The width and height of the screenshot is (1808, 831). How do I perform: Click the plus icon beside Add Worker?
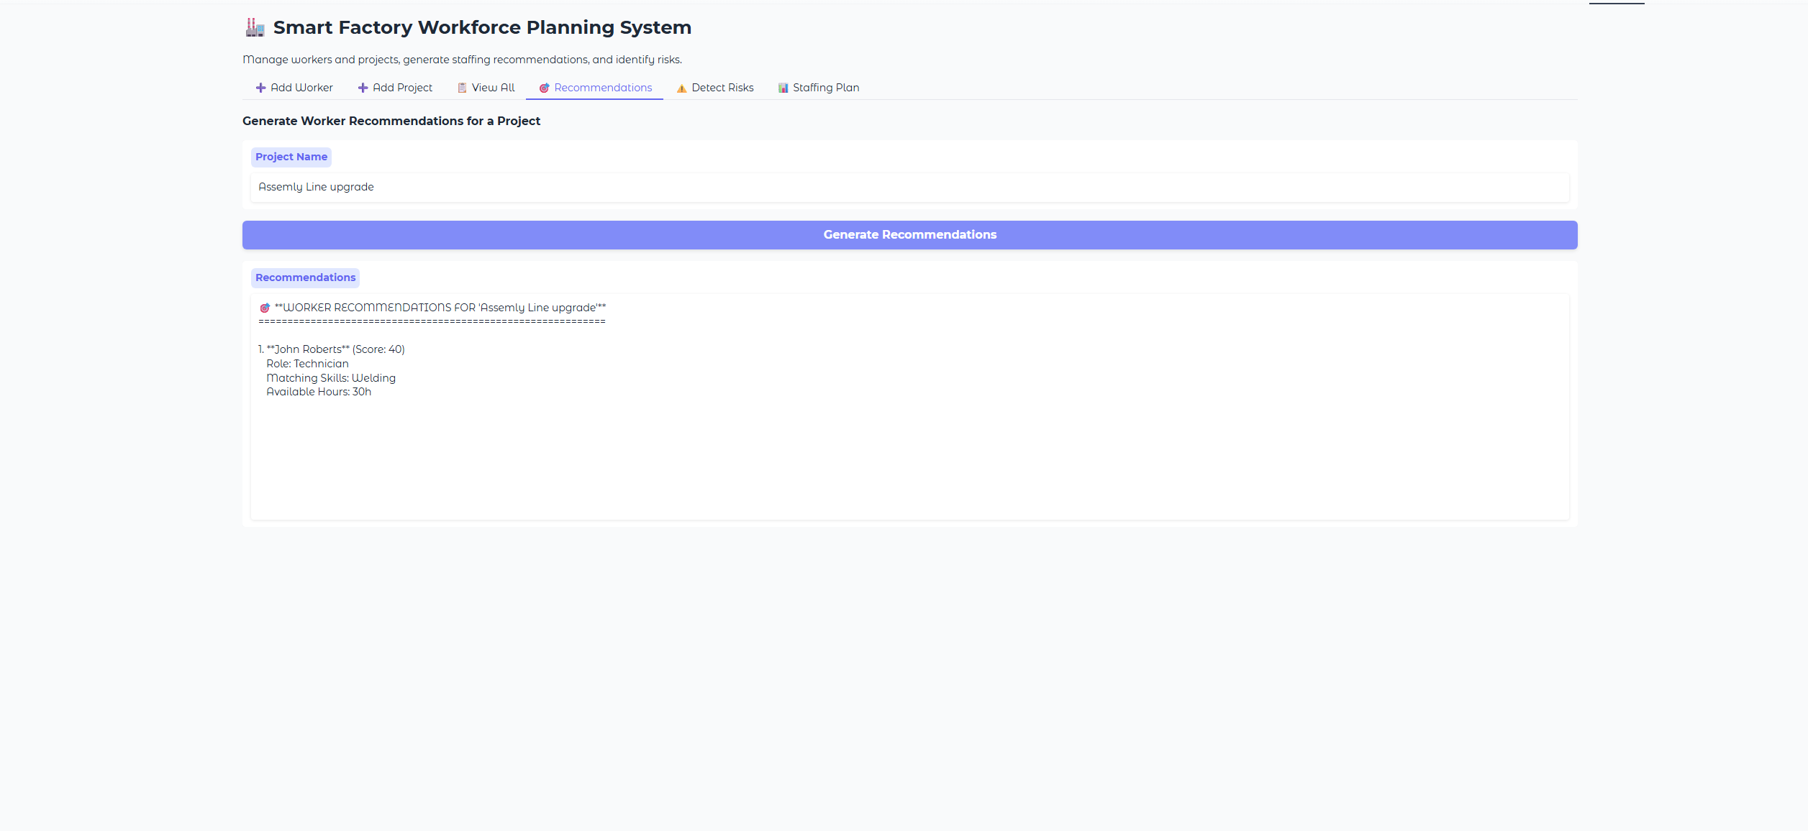[260, 88]
